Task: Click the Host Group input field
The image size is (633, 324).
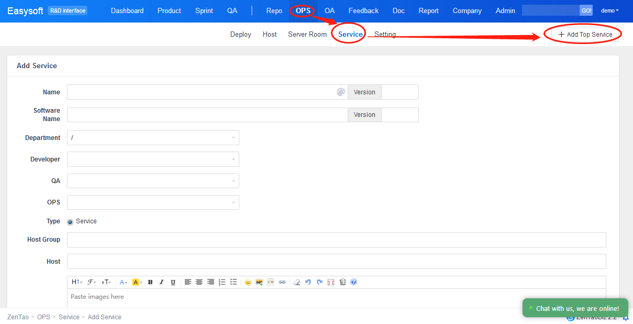Action: point(336,240)
